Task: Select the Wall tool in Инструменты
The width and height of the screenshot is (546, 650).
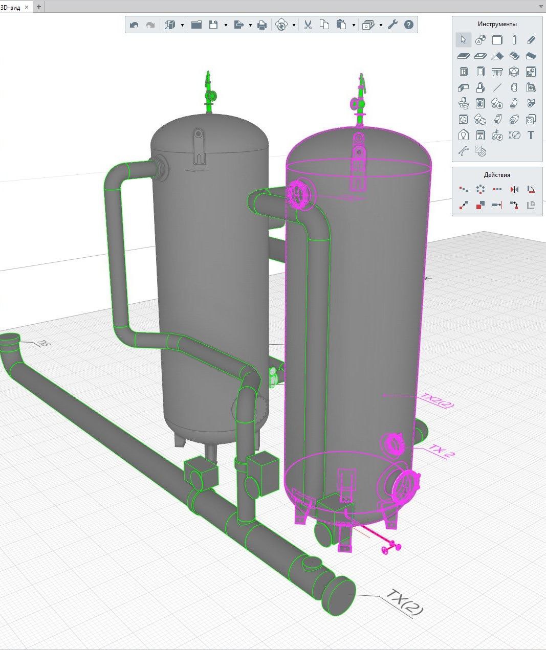Action: 497,40
